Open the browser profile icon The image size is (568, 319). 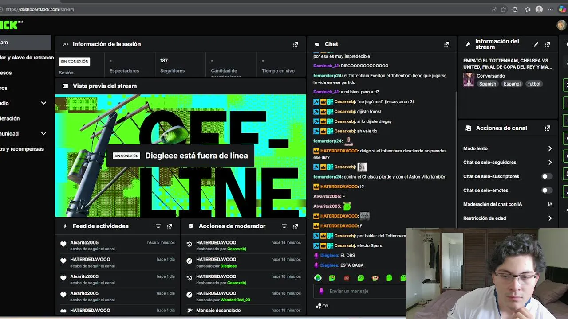(539, 9)
